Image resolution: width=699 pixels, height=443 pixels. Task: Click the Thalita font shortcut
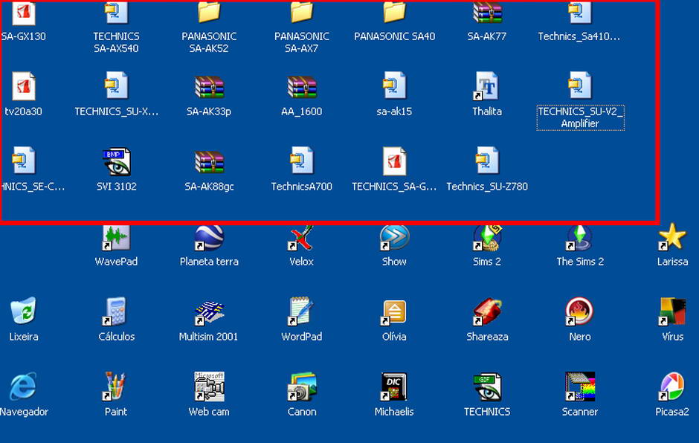coord(487,86)
